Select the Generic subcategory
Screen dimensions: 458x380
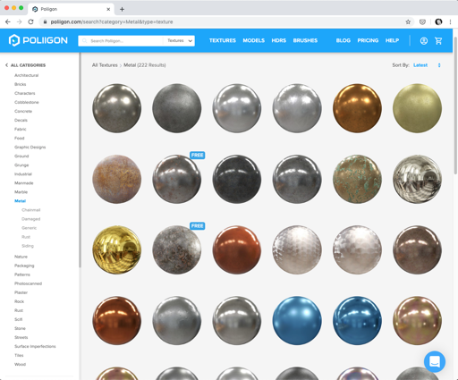coord(29,228)
